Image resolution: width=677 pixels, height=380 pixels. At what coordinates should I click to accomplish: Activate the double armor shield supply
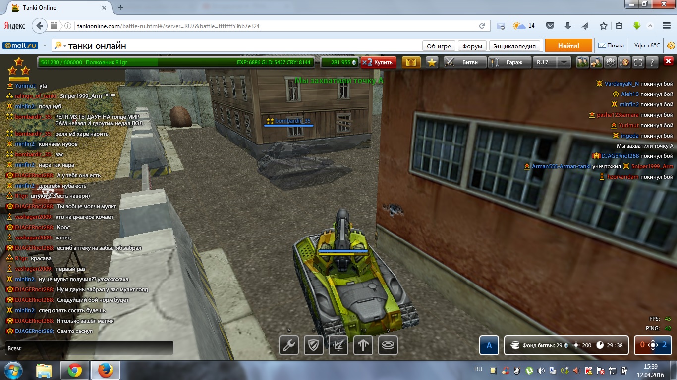(314, 345)
